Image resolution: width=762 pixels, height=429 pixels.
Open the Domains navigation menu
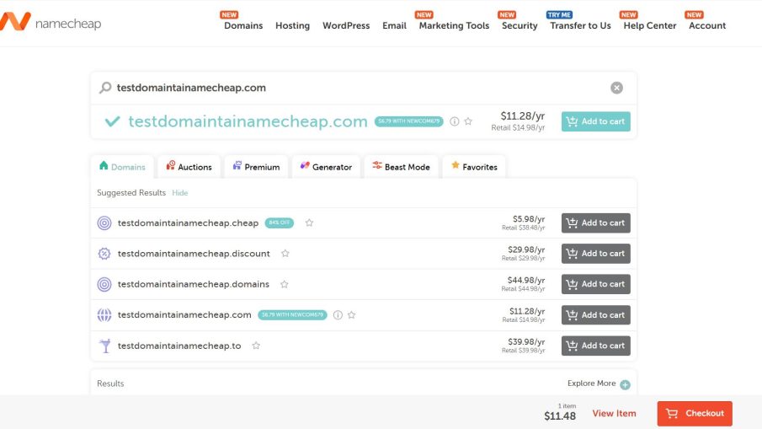[x=243, y=25]
